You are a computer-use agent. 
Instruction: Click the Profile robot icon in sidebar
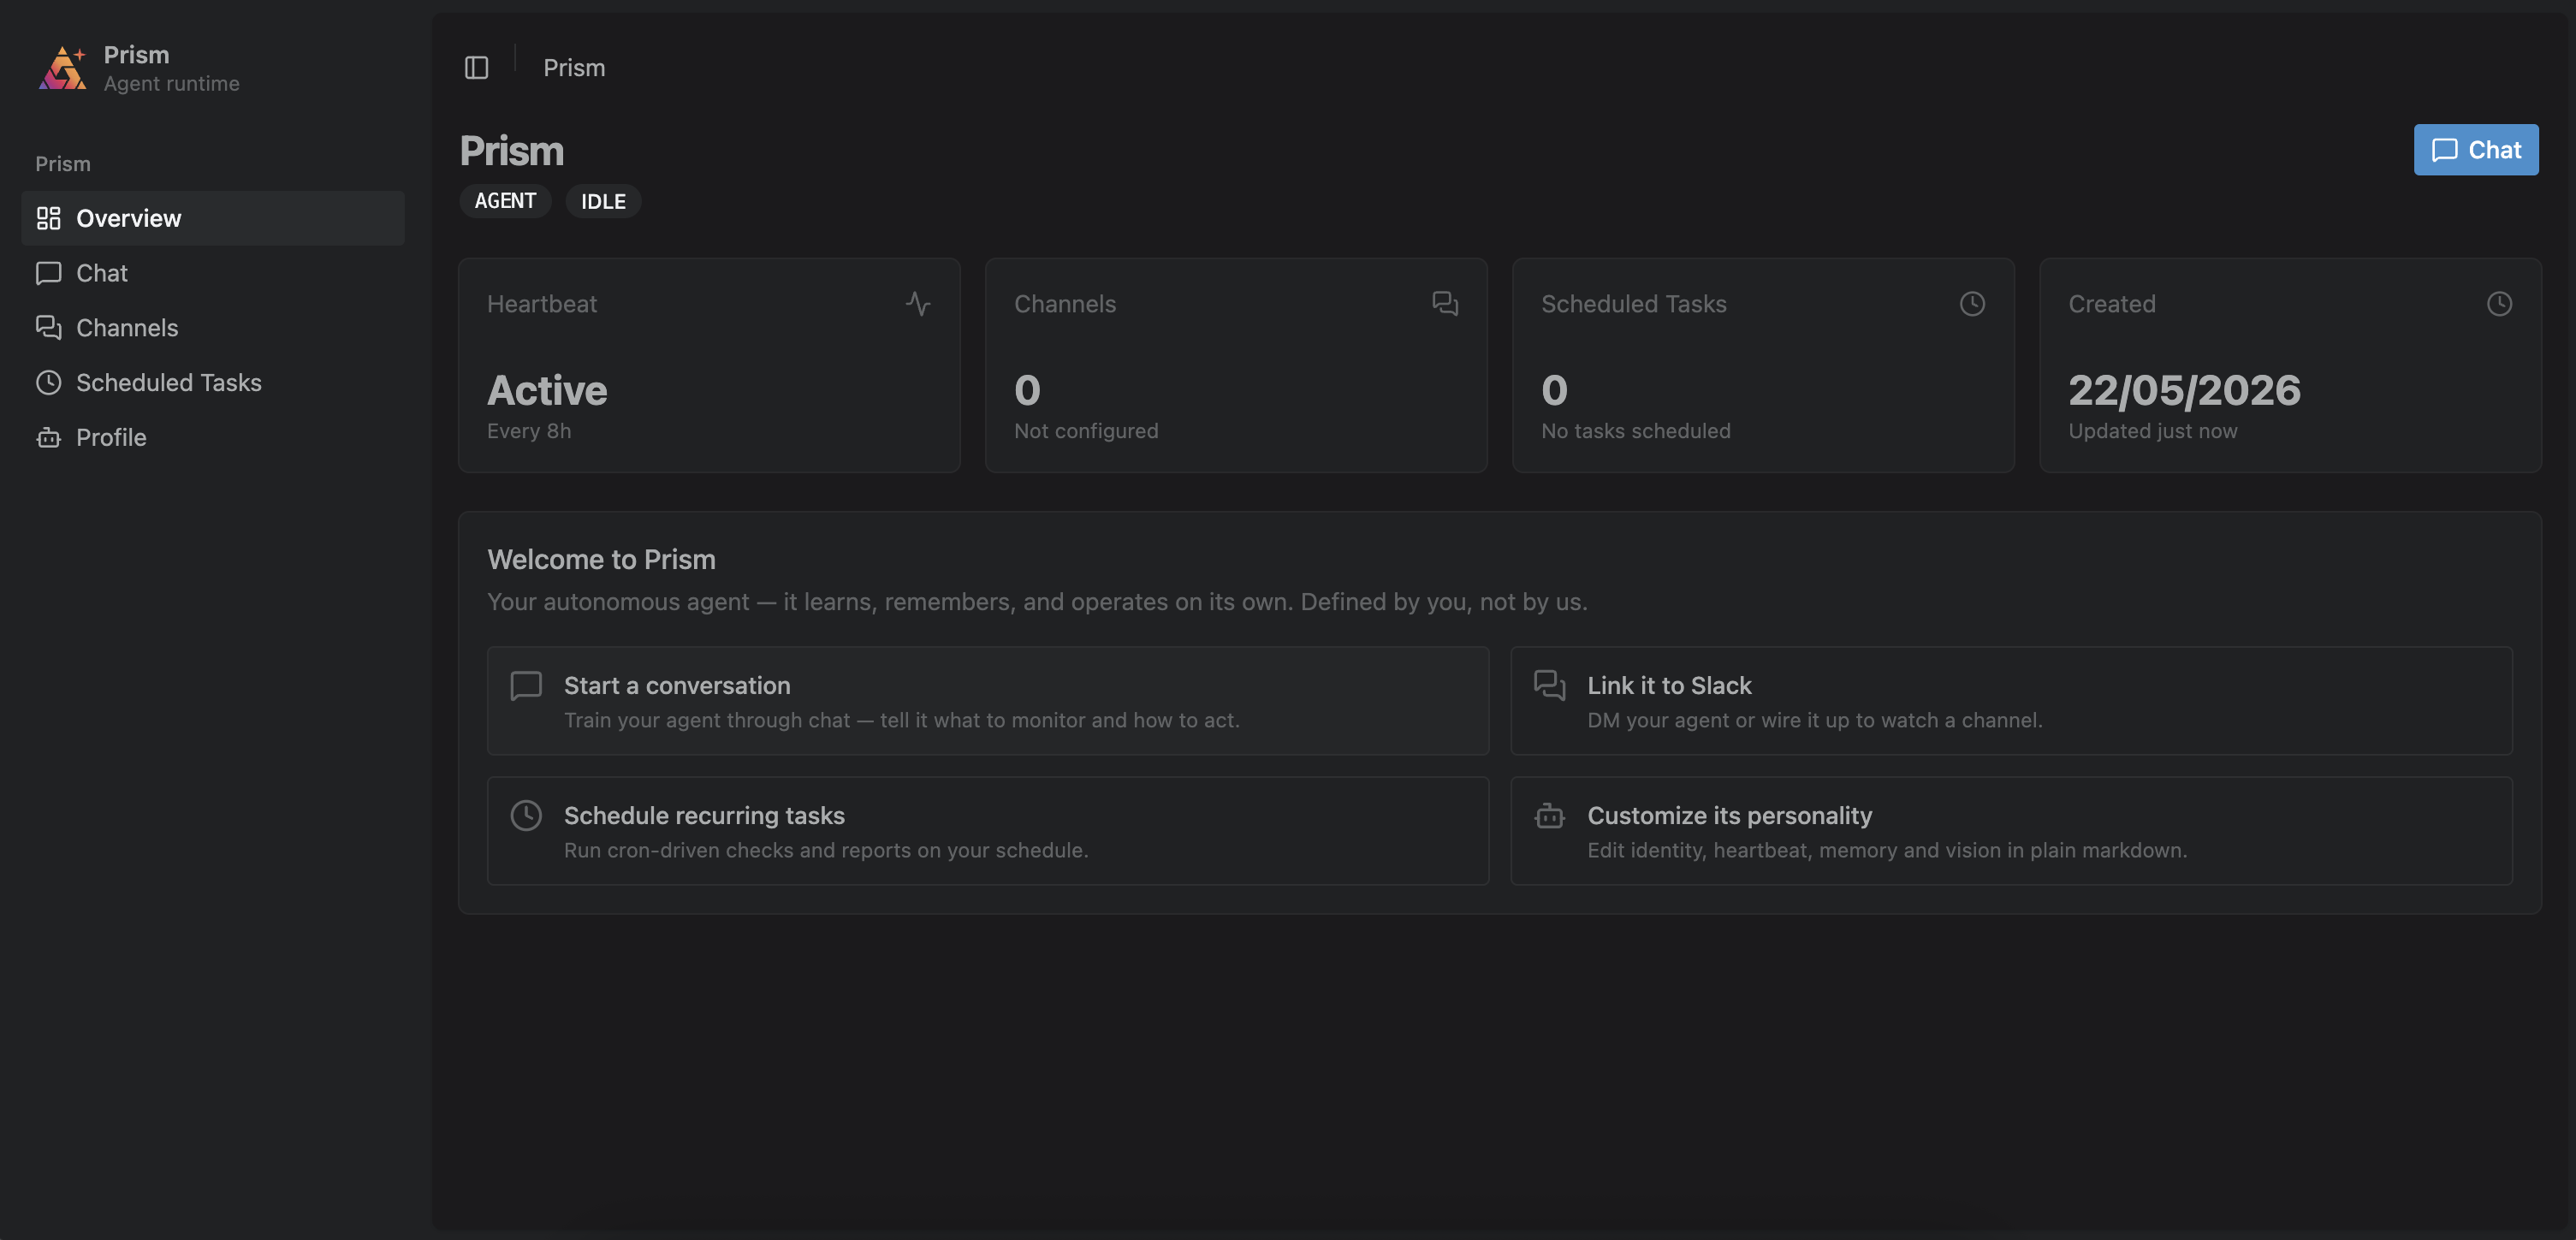pos(48,437)
